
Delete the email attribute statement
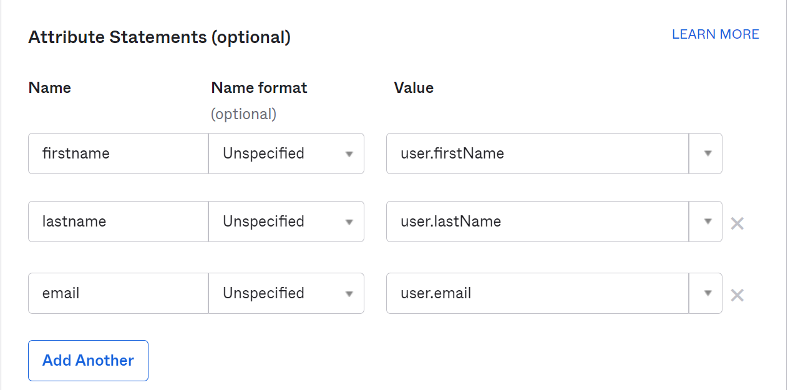pos(737,295)
